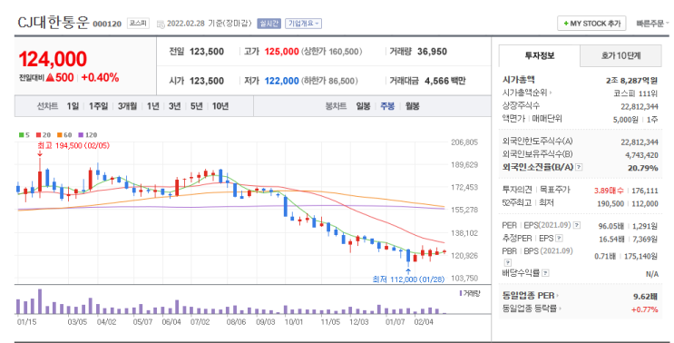Viewport: 674px width, 343px height.
Task: Click the +0.40% change rate
Action: (x=100, y=78)
